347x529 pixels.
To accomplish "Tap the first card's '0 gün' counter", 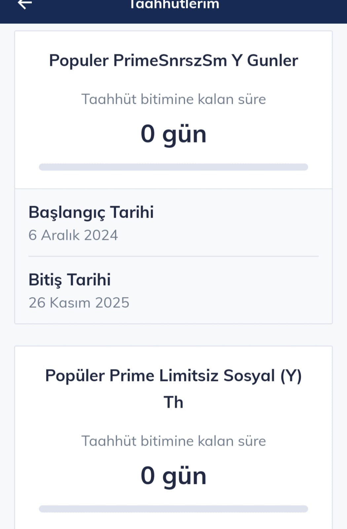I will point(173,134).
